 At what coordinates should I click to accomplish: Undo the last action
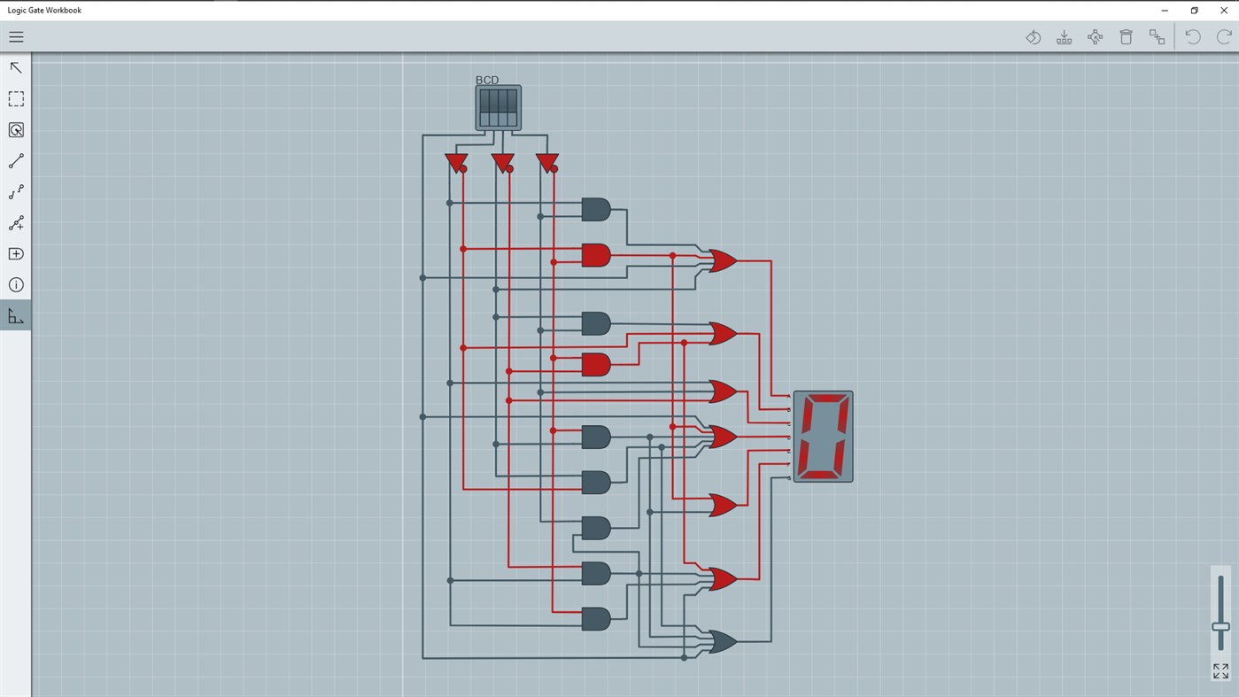(x=1192, y=36)
